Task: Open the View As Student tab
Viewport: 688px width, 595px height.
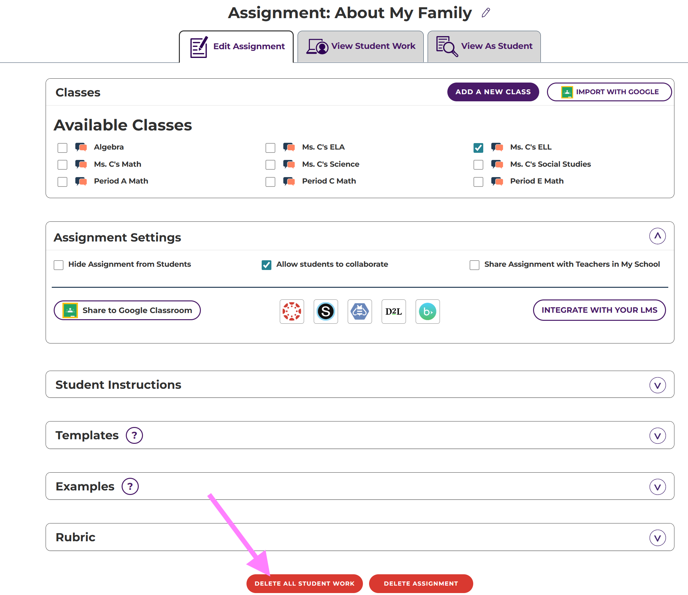Action: 484,46
